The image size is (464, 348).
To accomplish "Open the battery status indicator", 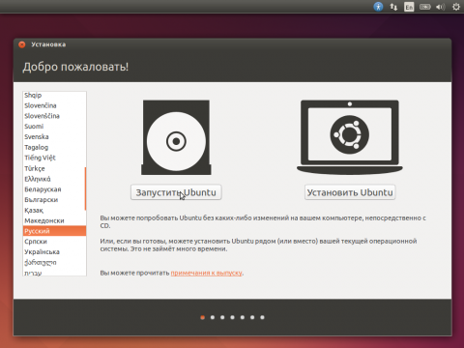I will pyautogui.click(x=425, y=7).
